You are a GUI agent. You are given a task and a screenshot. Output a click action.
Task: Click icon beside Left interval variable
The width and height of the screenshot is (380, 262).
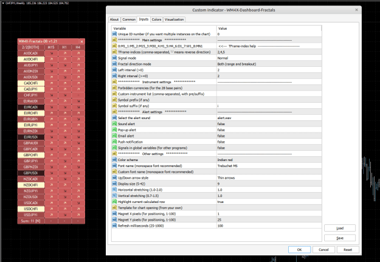(x=114, y=70)
